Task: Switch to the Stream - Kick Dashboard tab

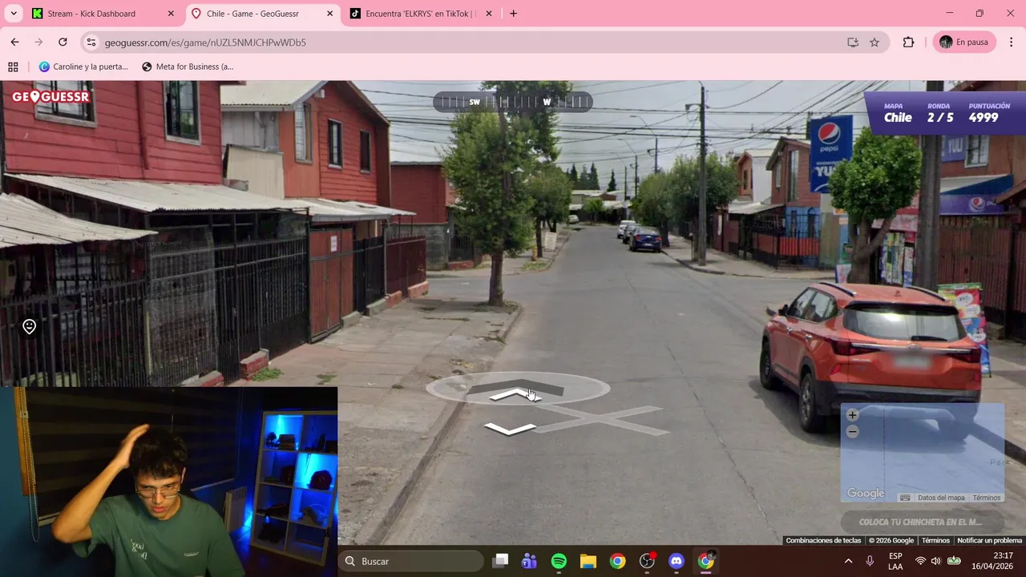Action: point(102,14)
